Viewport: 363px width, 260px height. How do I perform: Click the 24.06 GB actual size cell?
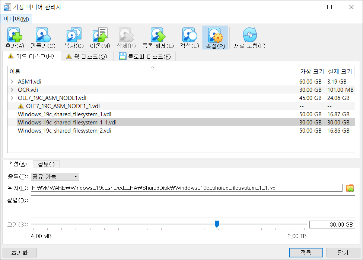click(338, 98)
